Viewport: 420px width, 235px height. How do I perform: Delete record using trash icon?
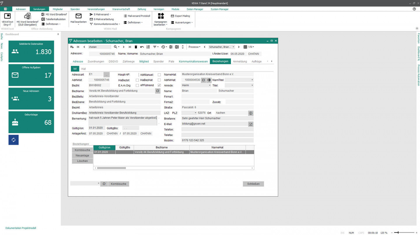click(136, 47)
